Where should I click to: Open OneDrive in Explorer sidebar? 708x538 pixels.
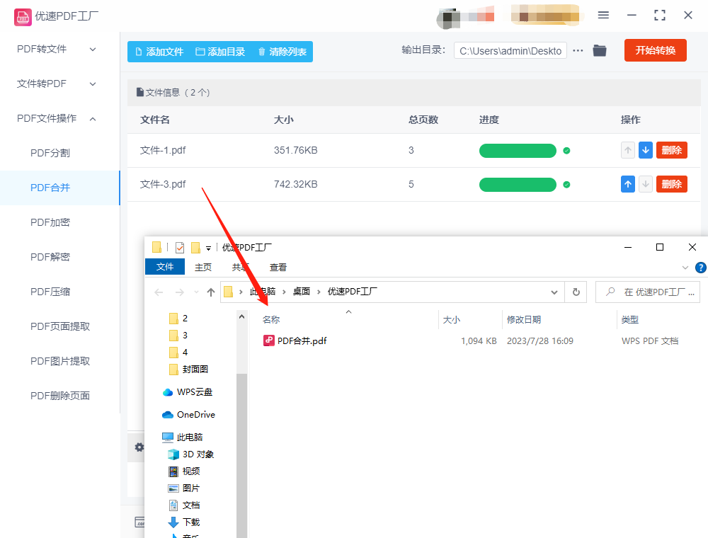(189, 414)
